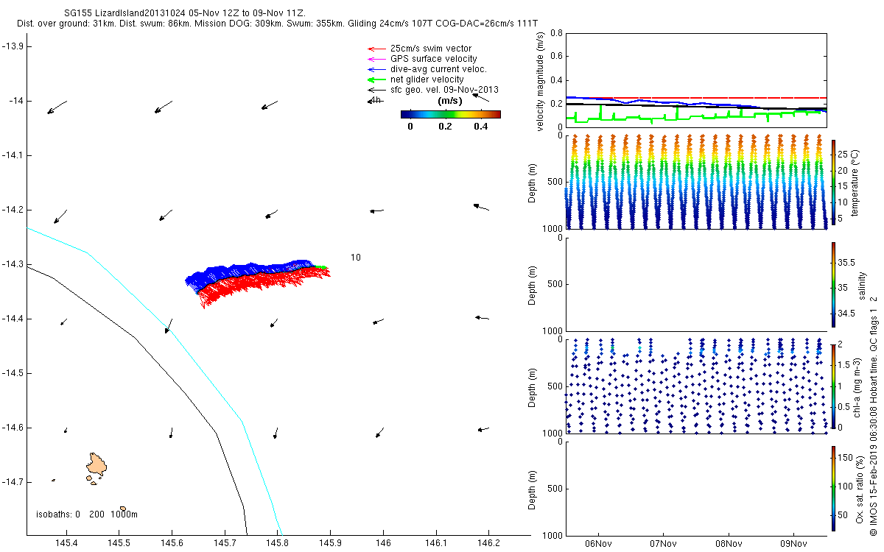Click the salinity colorbar
Image resolution: width=884 pixels, height=552 pixels.
pyautogui.click(x=833, y=284)
